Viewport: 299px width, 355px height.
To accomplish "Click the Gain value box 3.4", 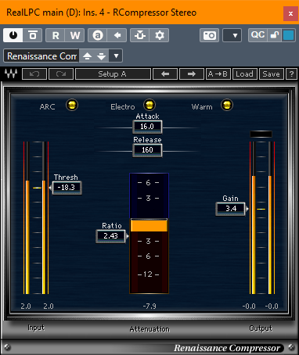I will [x=231, y=209].
